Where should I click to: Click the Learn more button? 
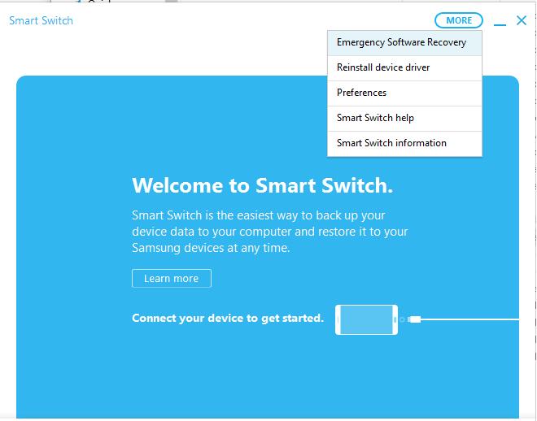172,279
